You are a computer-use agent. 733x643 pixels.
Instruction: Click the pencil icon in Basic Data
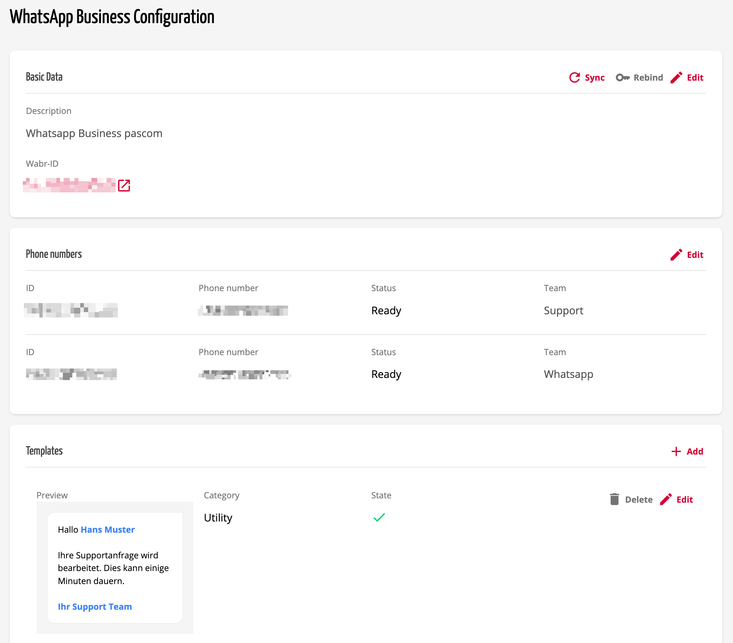point(676,77)
